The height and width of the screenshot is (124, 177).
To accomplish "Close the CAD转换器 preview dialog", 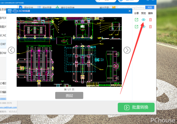I will tap(129, 11).
